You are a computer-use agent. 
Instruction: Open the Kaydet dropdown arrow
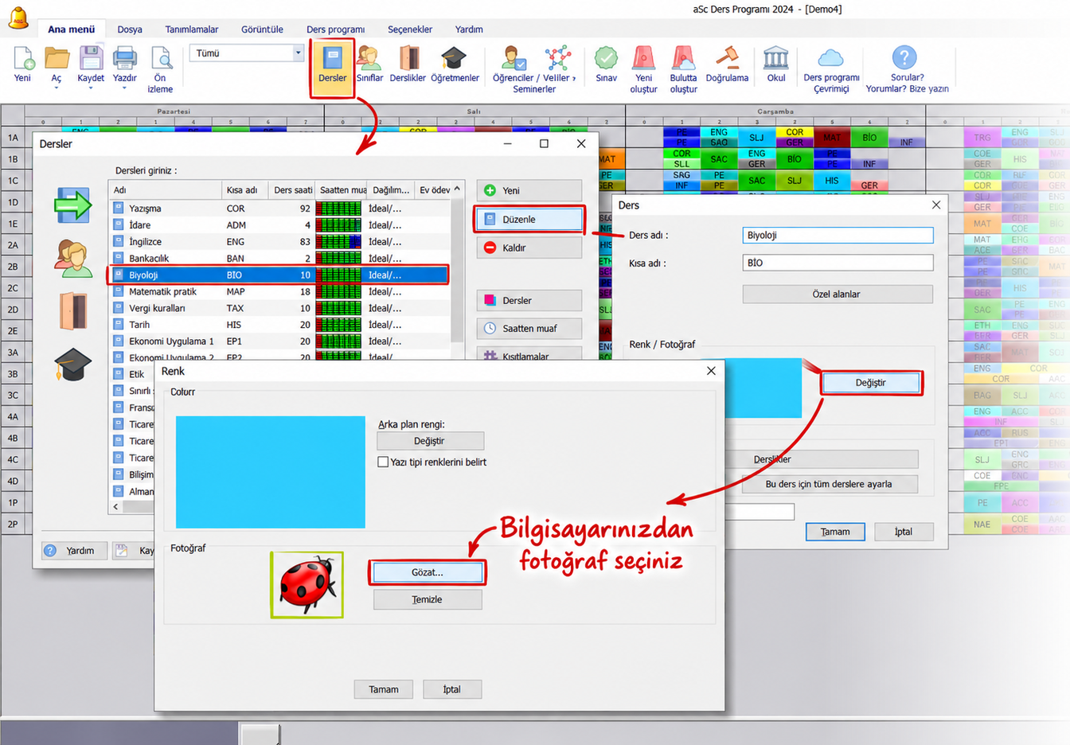[x=91, y=88]
